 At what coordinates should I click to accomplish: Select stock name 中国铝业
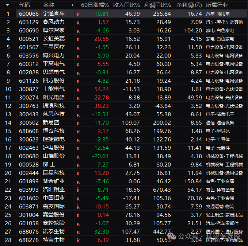click(x=54, y=198)
